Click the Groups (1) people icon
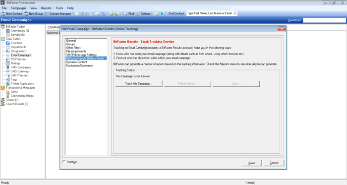This screenshot has width=347, height=185. click(x=3, y=100)
